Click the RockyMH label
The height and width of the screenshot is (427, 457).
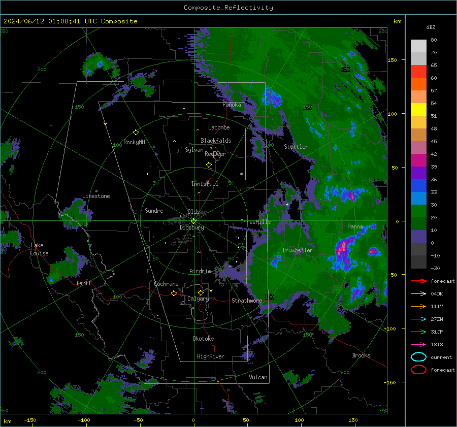[x=134, y=142]
